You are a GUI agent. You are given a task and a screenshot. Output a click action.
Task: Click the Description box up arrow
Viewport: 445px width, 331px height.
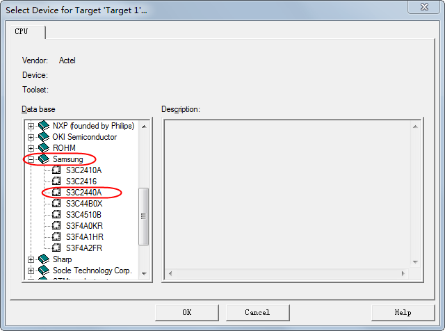[415, 127]
